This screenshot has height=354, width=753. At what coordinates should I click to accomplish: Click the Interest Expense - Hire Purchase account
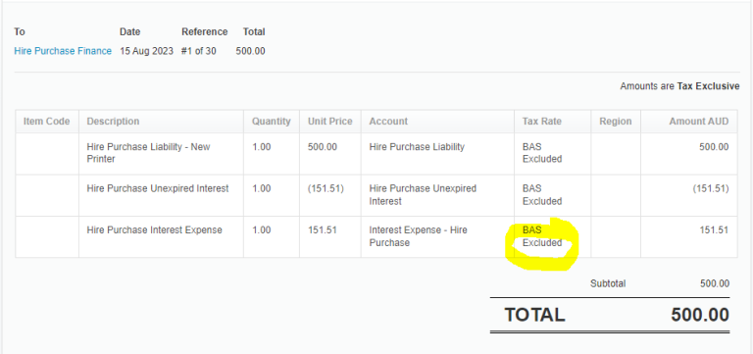tap(418, 236)
